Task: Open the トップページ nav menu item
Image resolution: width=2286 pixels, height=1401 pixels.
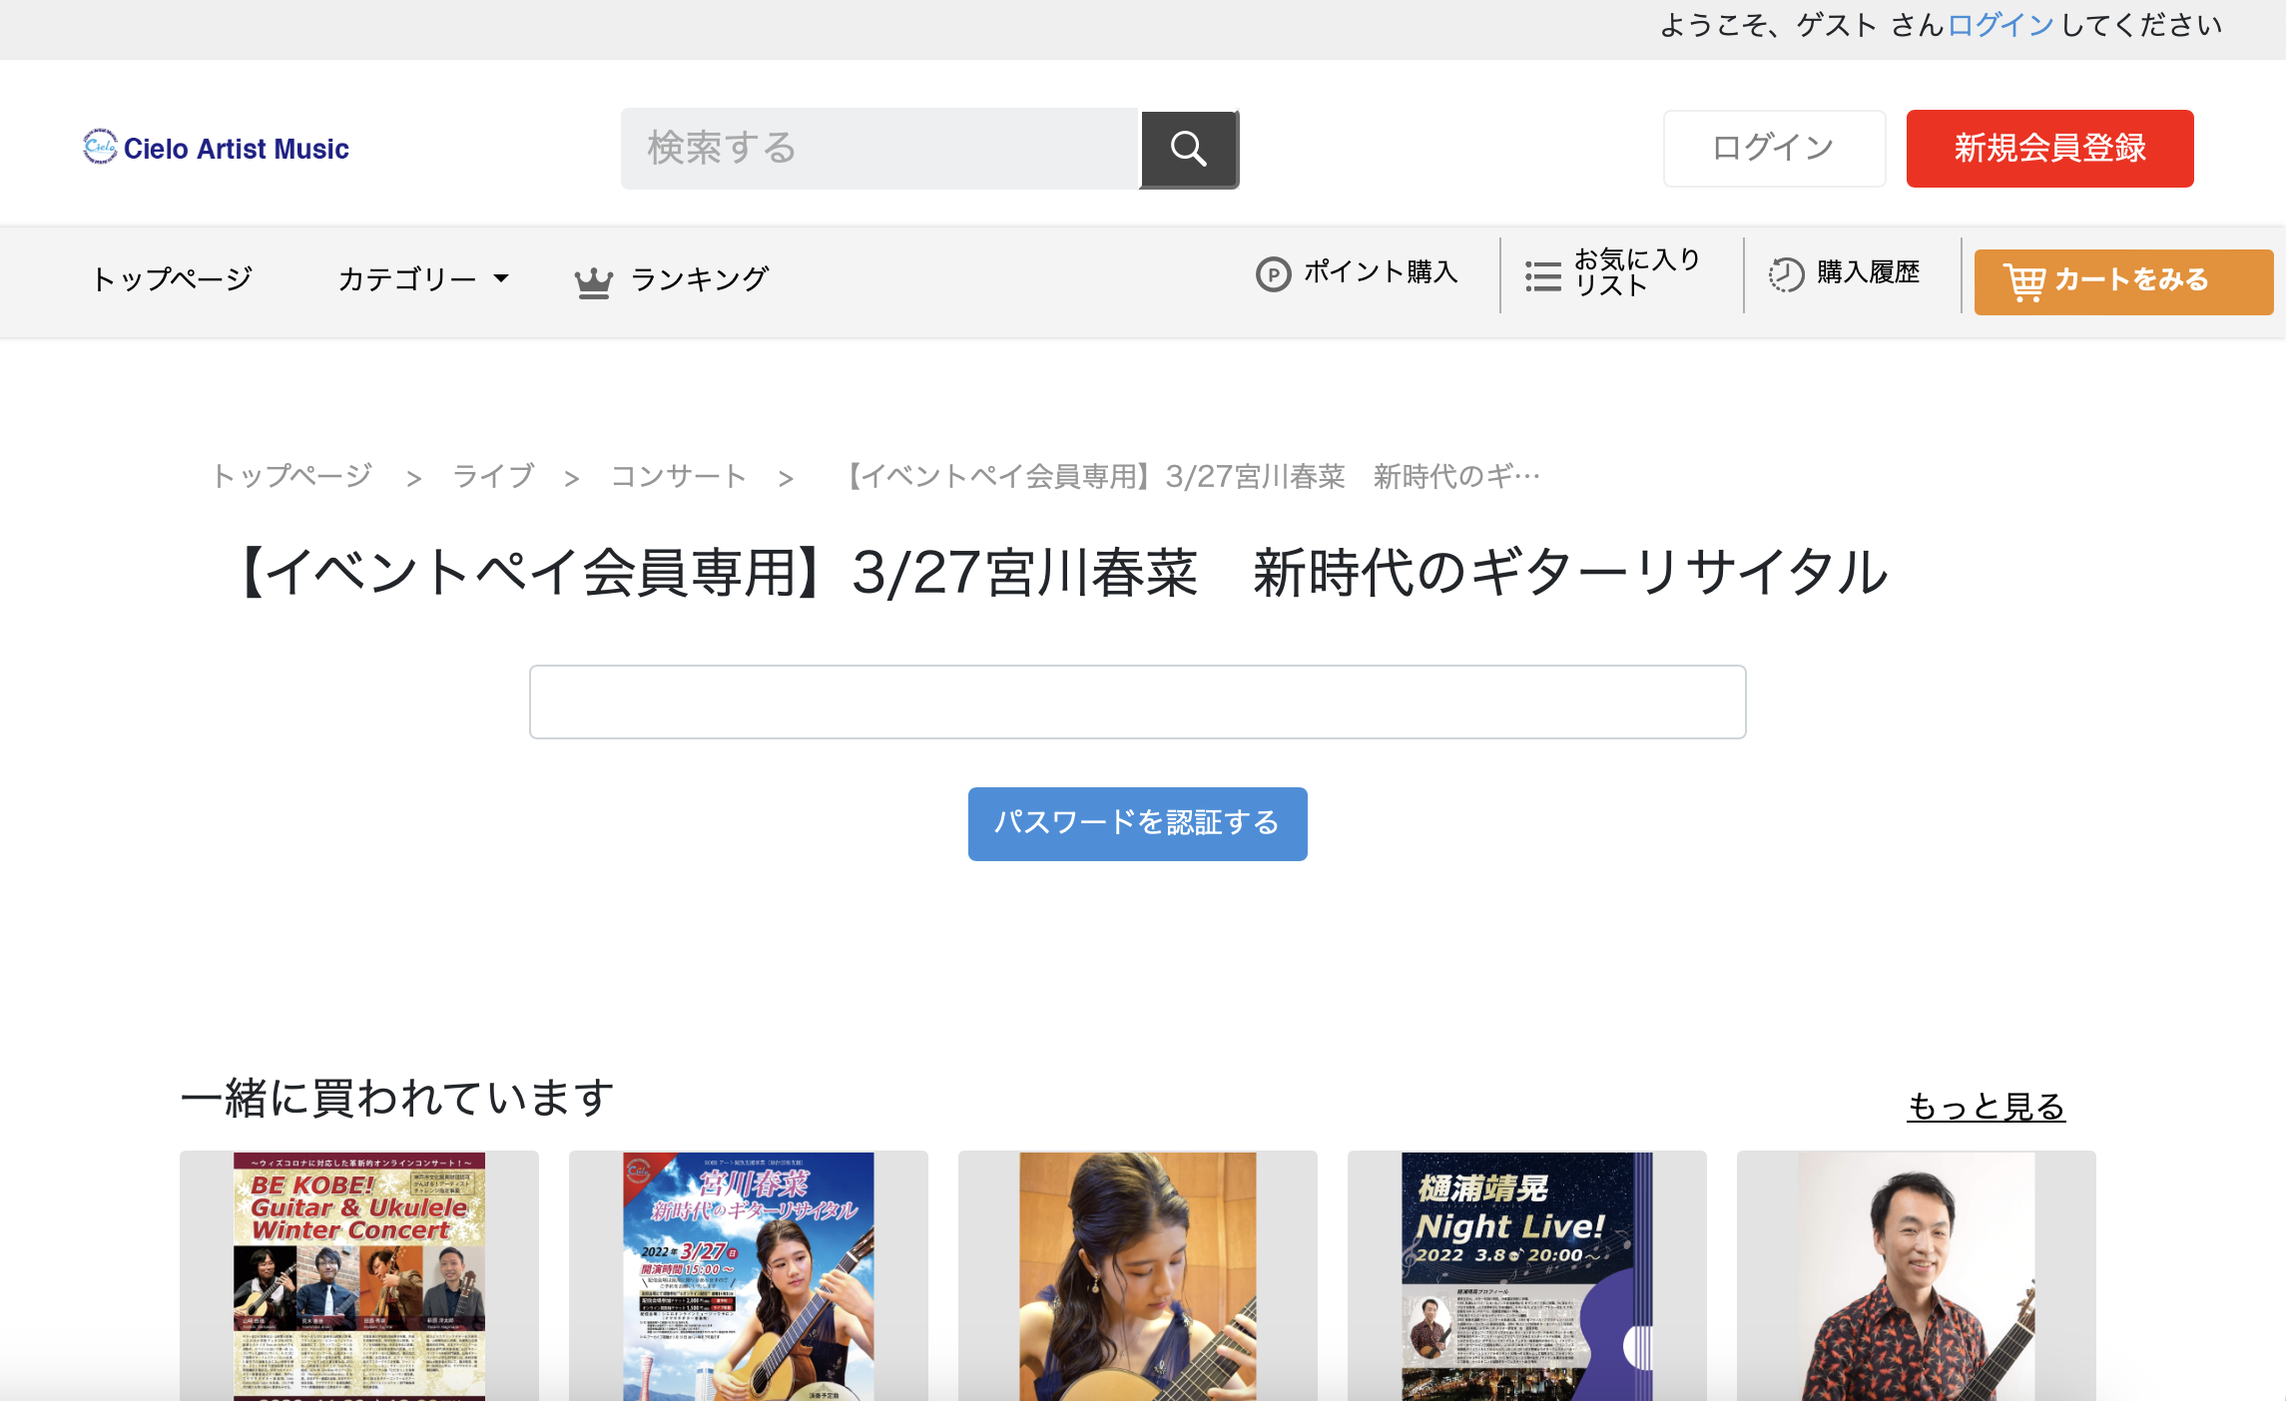Action: pos(172,278)
